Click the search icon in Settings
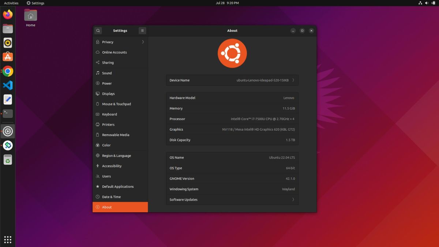The height and width of the screenshot is (247, 439). [x=98, y=31]
